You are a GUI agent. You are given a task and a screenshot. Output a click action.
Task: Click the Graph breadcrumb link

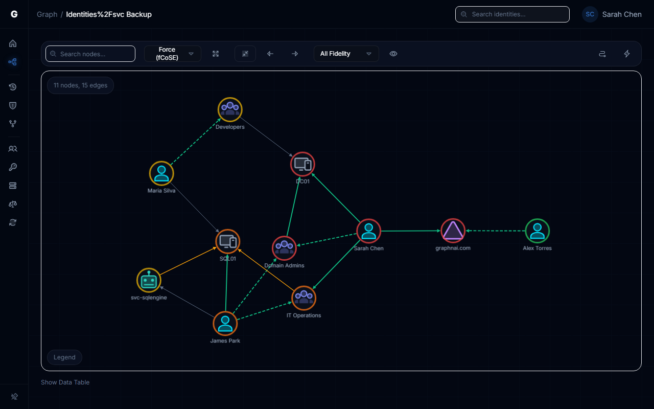47,14
